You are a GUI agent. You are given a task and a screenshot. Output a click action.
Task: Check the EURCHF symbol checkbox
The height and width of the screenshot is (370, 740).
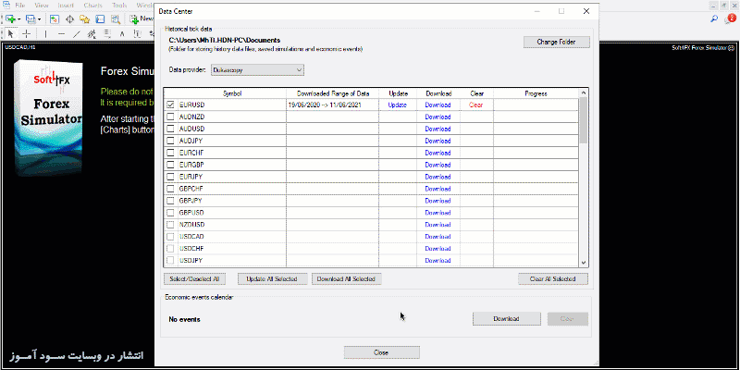point(170,153)
